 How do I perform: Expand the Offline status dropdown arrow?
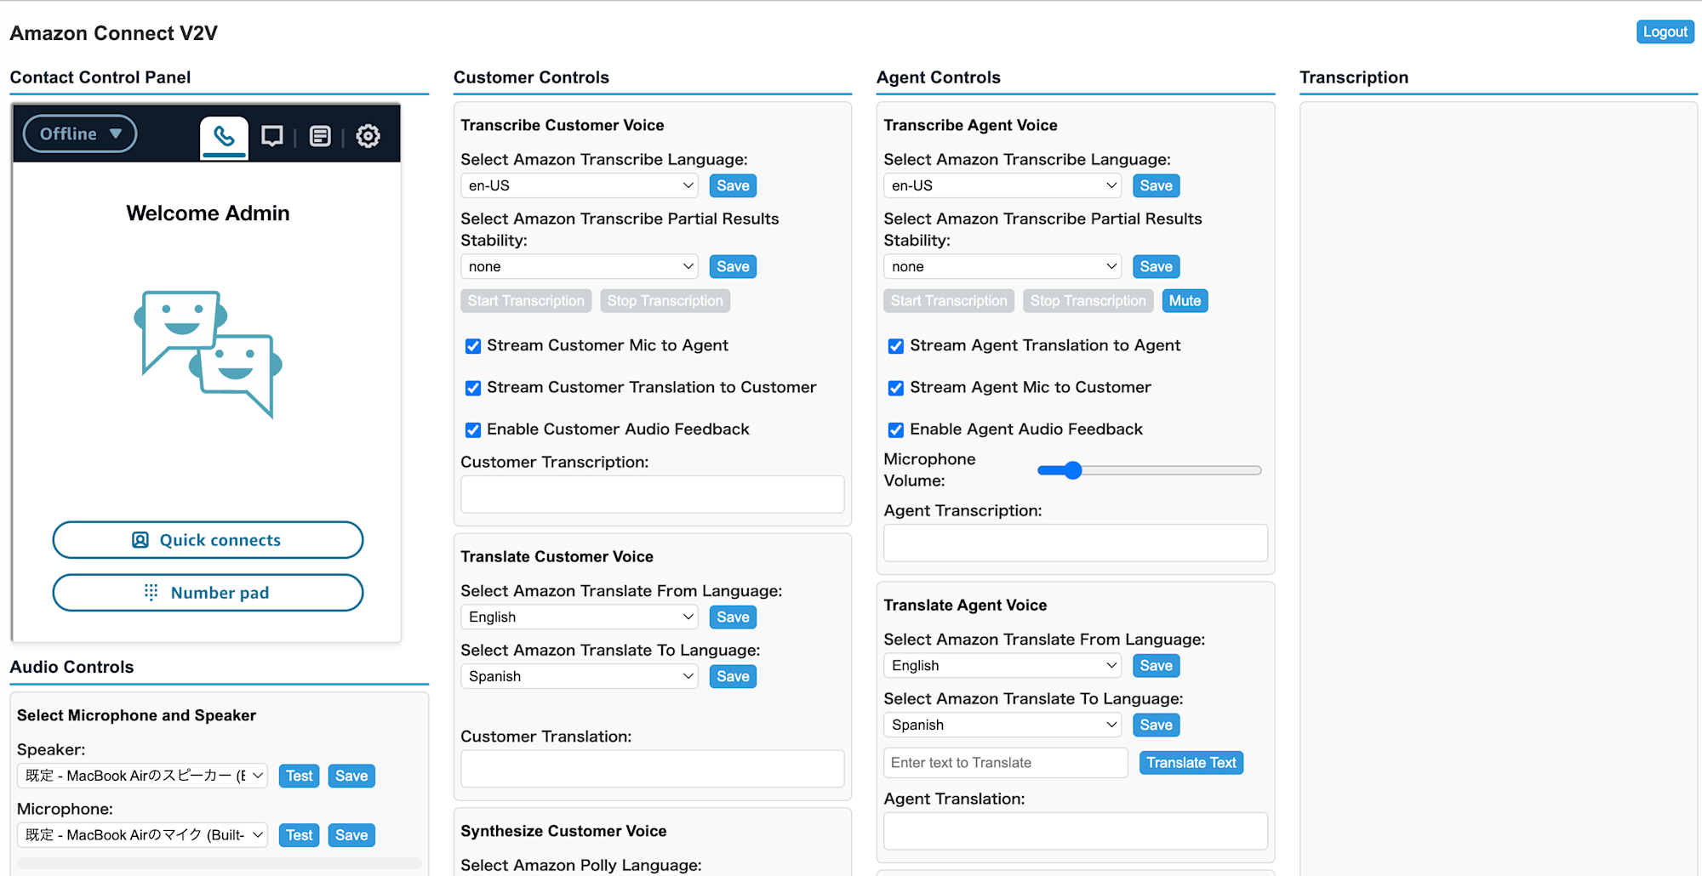pos(116,134)
